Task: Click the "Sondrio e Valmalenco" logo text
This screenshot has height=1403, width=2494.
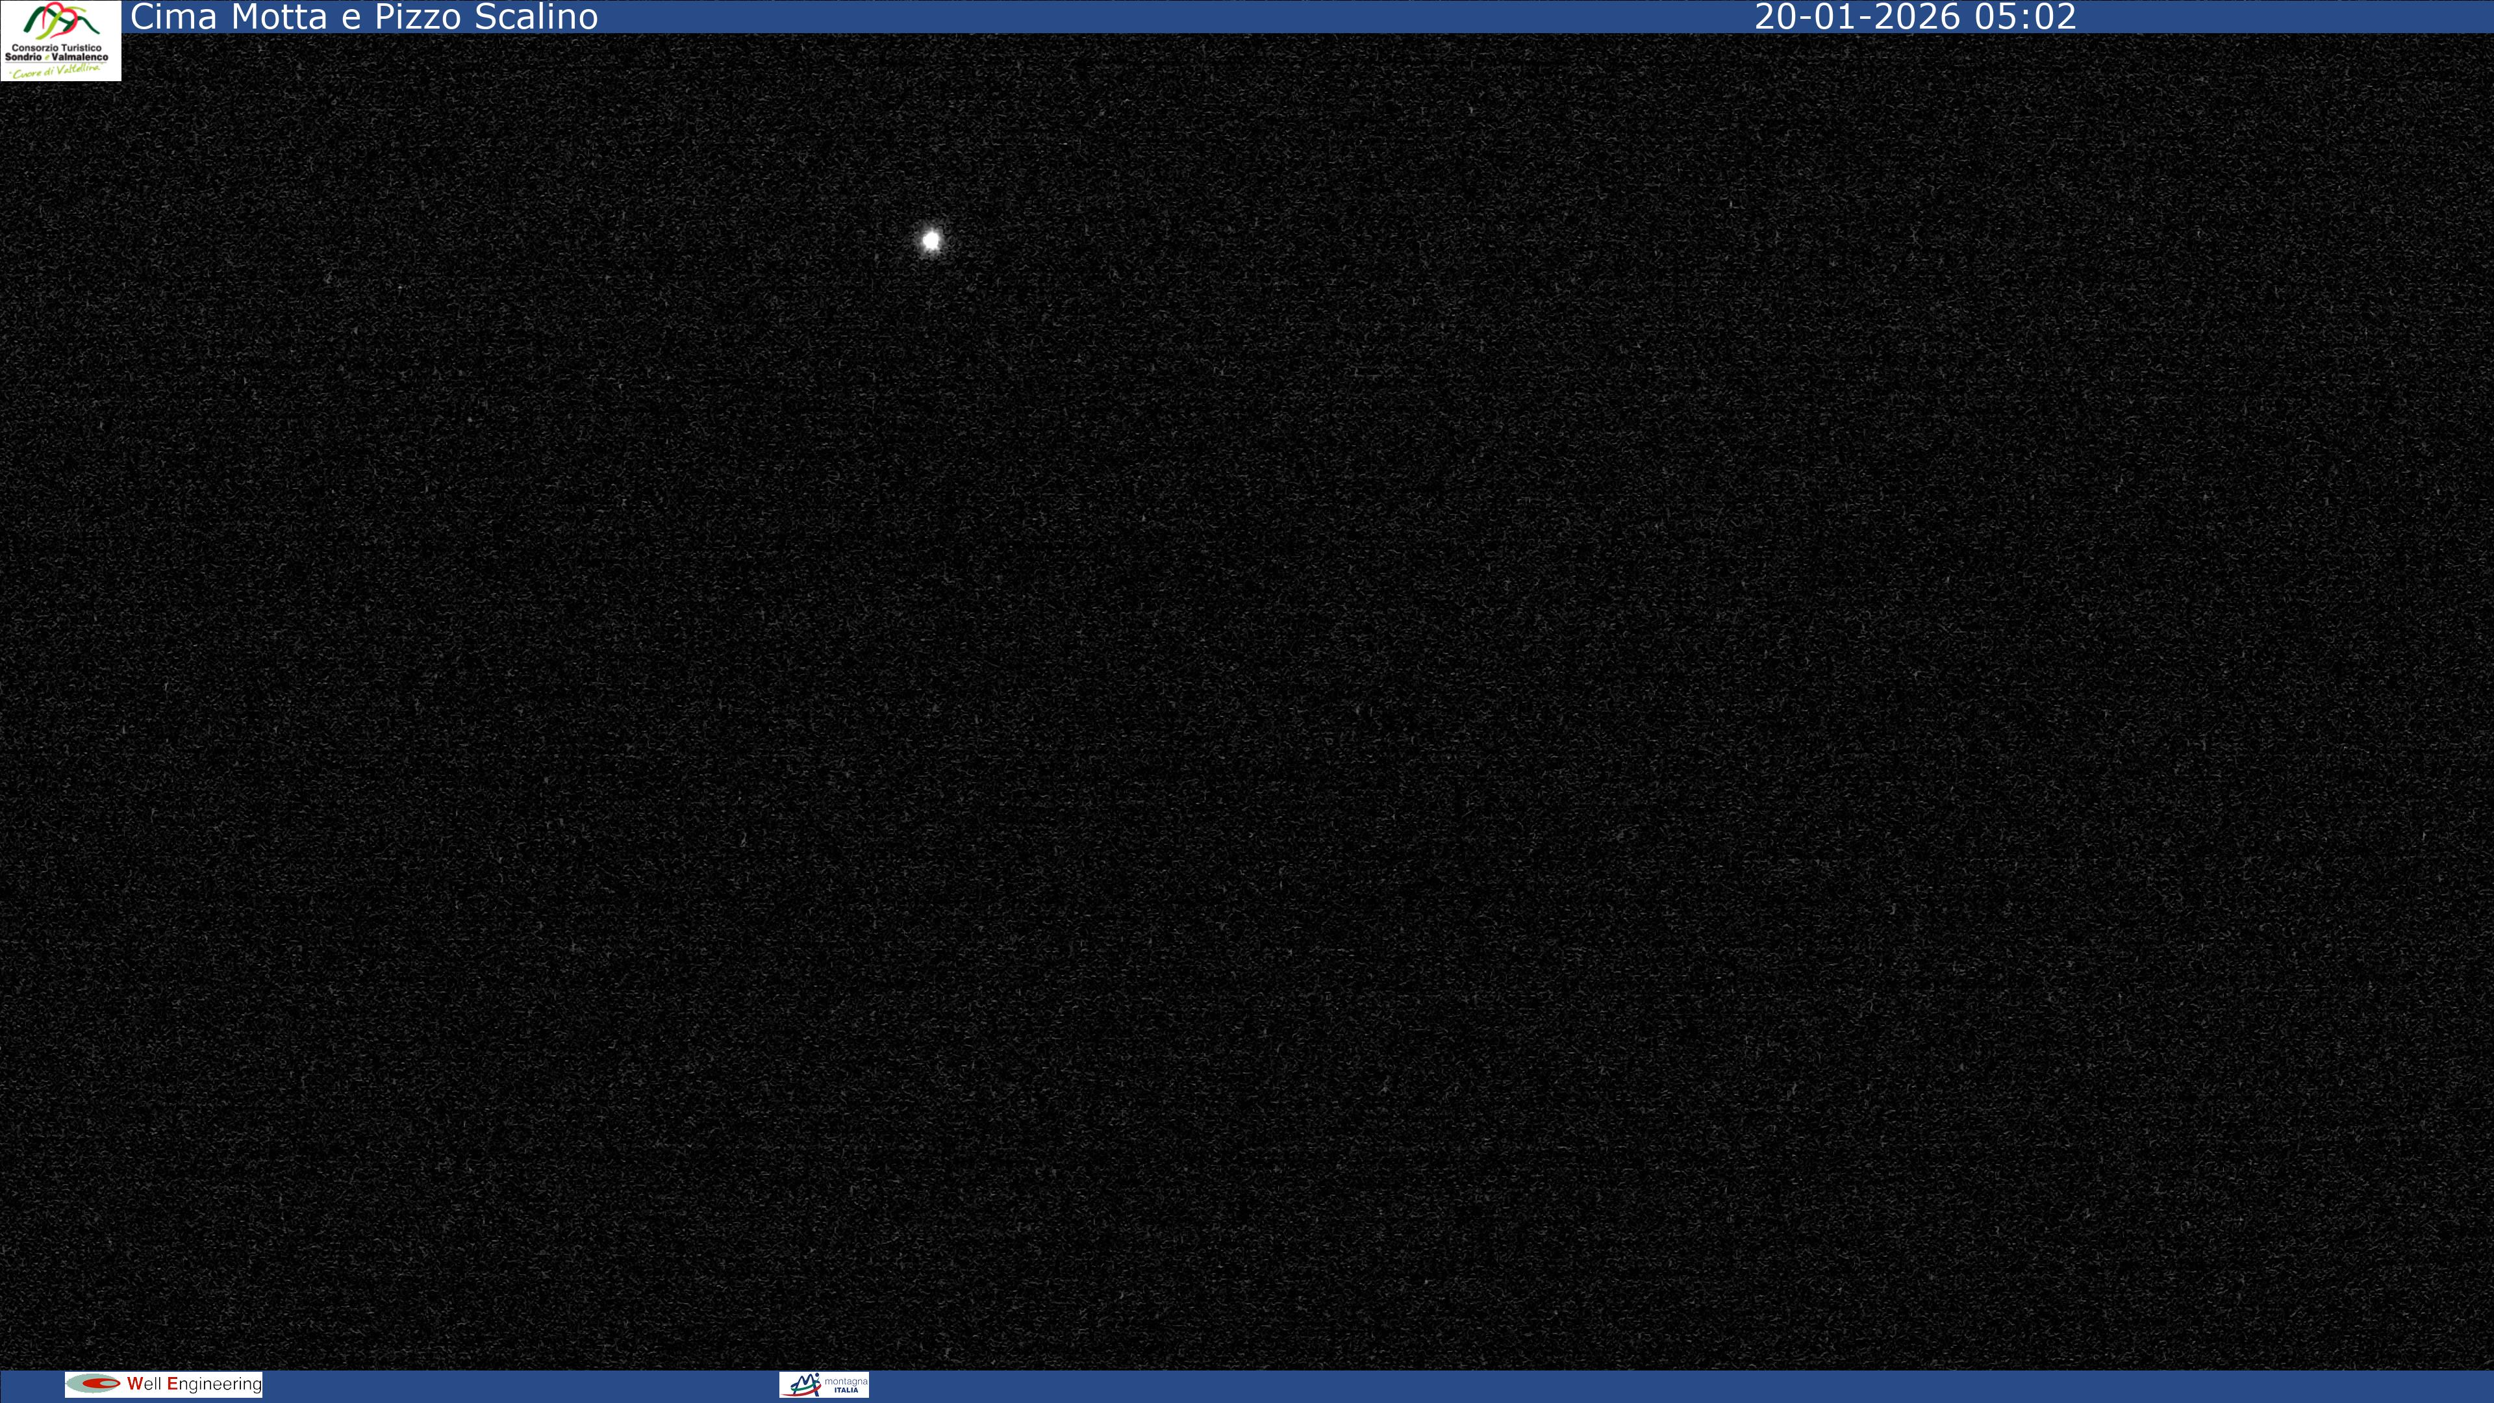Action: pyautogui.click(x=57, y=57)
